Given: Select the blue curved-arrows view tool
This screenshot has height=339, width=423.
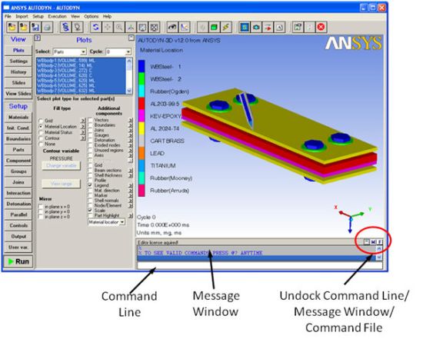Looking at the screenshot, I should [x=95, y=27].
